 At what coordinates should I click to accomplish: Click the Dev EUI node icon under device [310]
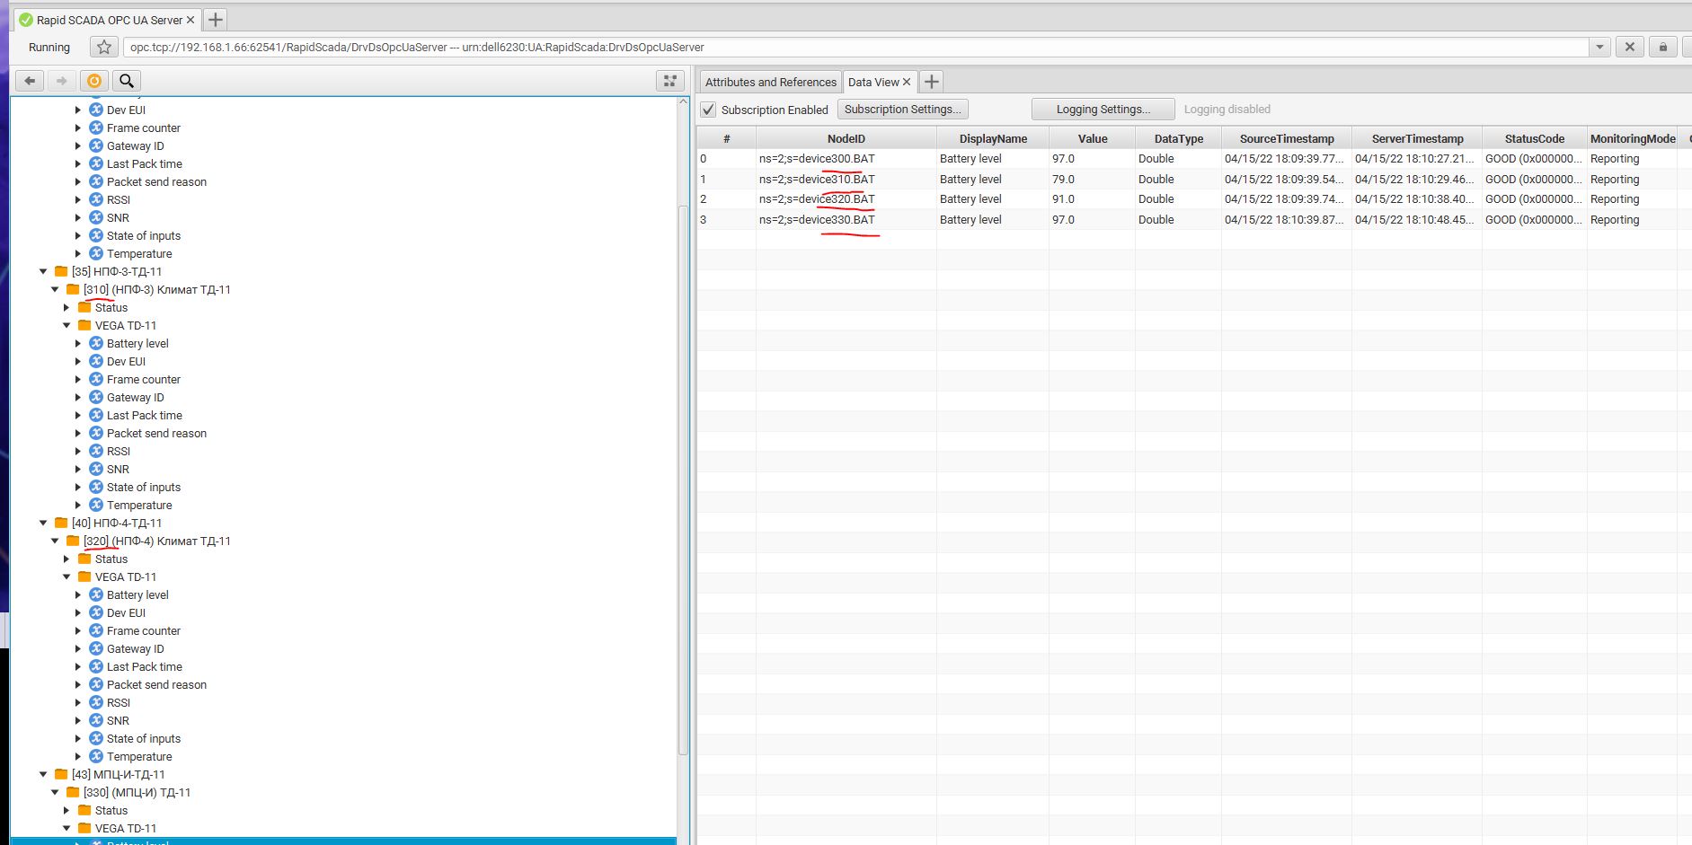[96, 361]
